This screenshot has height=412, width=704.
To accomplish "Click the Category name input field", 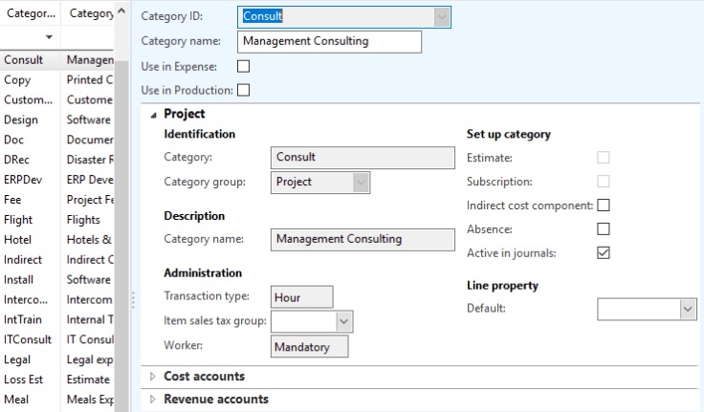I will click(329, 41).
